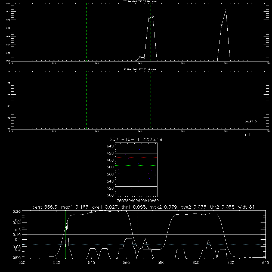This screenshot has width=272, height=272.
Task: Click the '560' x-axis label of bottom plot
Action: (126, 263)
